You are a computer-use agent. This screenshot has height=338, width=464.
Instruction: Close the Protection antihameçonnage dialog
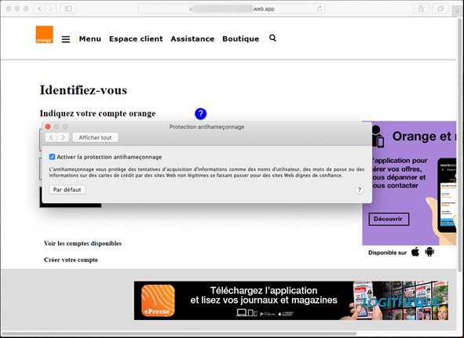click(x=48, y=127)
